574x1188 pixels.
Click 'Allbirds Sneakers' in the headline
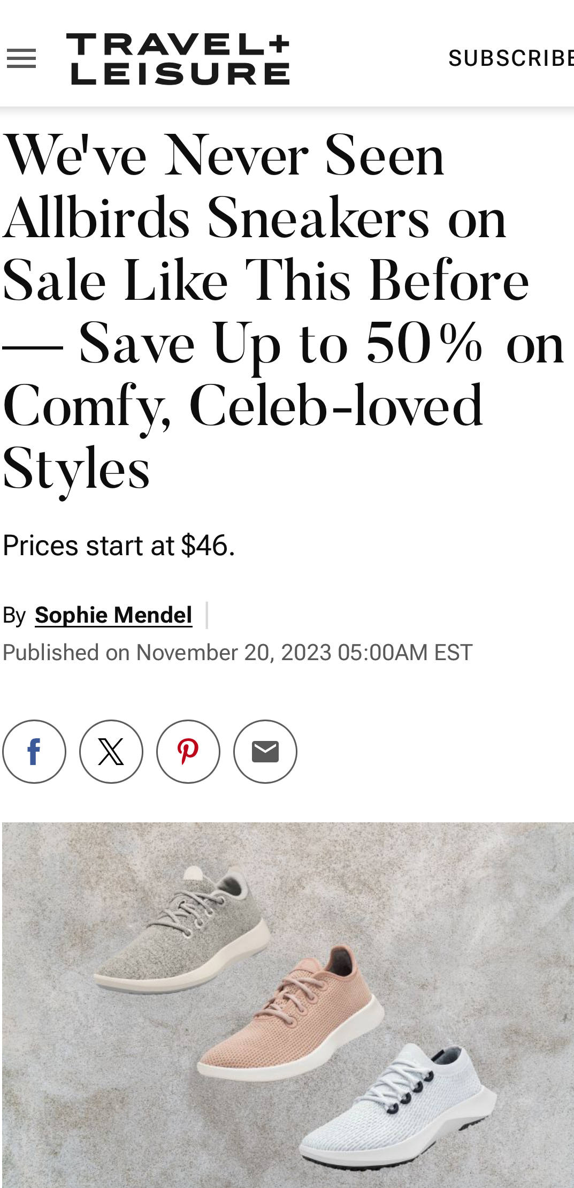point(216,218)
